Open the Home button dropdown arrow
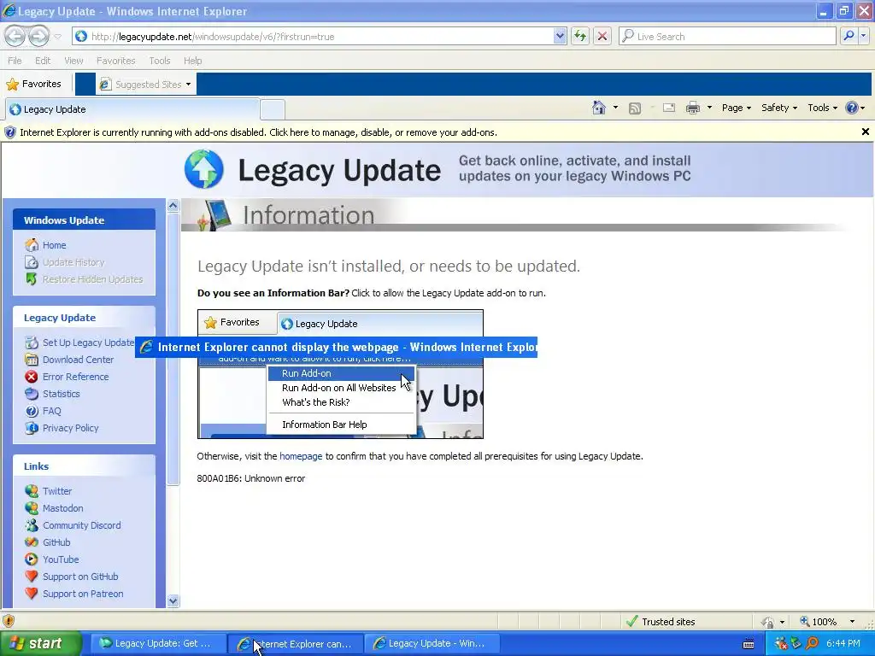The height and width of the screenshot is (656, 875). tap(615, 108)
